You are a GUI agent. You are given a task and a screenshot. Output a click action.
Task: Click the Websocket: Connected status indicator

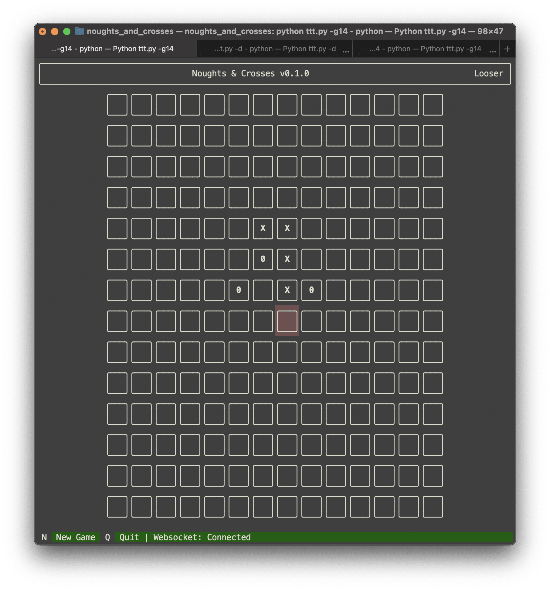tap(201, 537)
